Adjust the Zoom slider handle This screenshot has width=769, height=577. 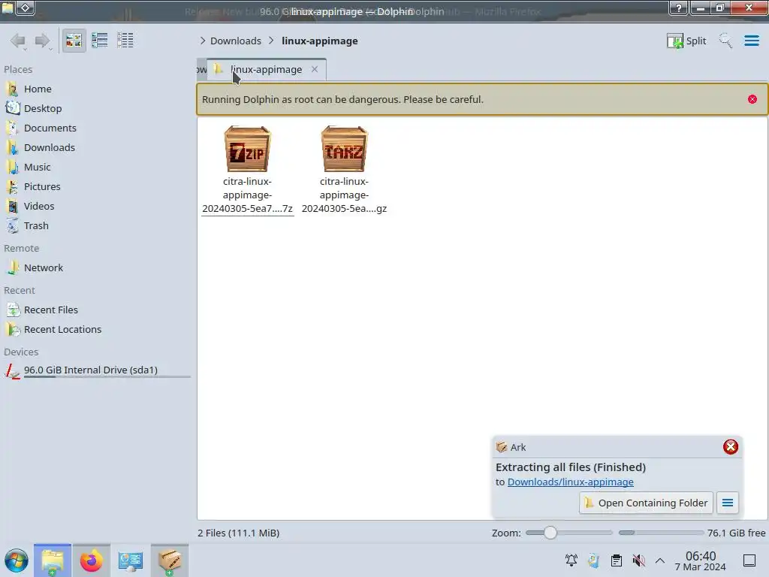[x=550, y=533]
